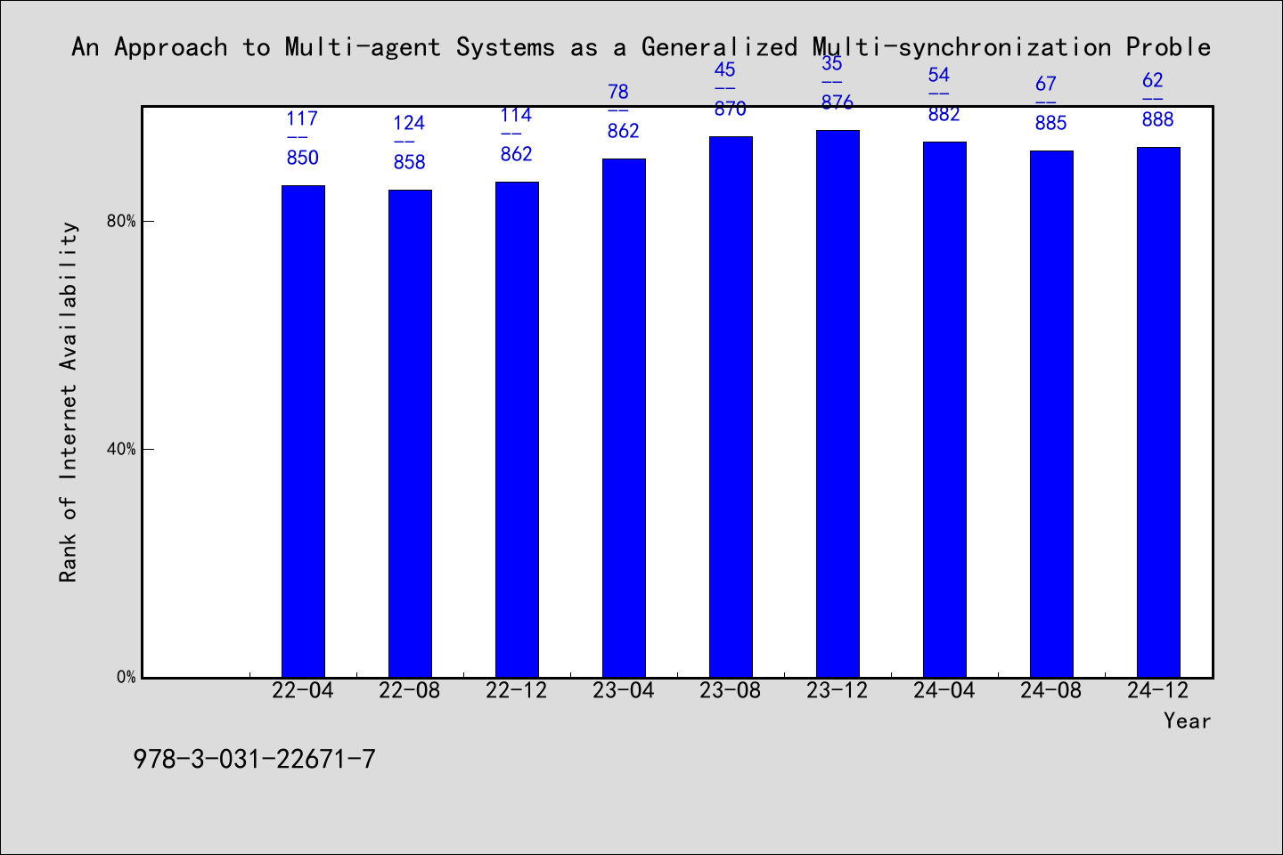Click the data label value 124
This screenshot has width=1283, height=855.
point(409,123)
